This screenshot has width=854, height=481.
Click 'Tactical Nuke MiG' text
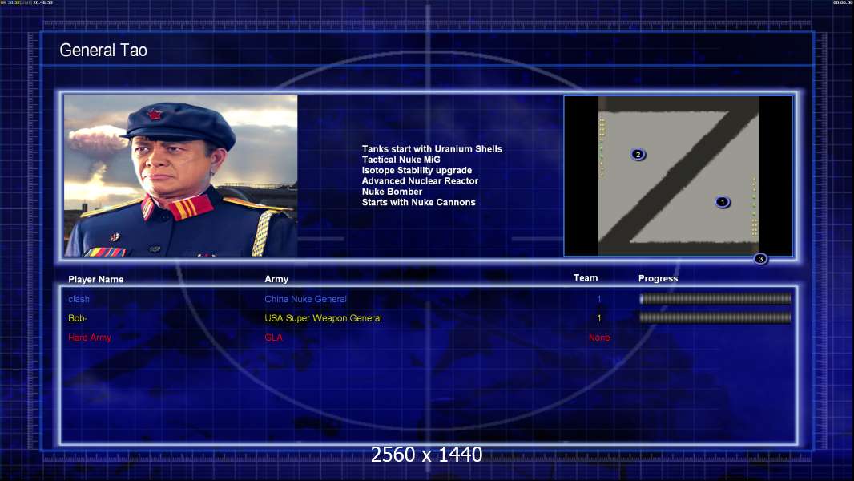401,160
